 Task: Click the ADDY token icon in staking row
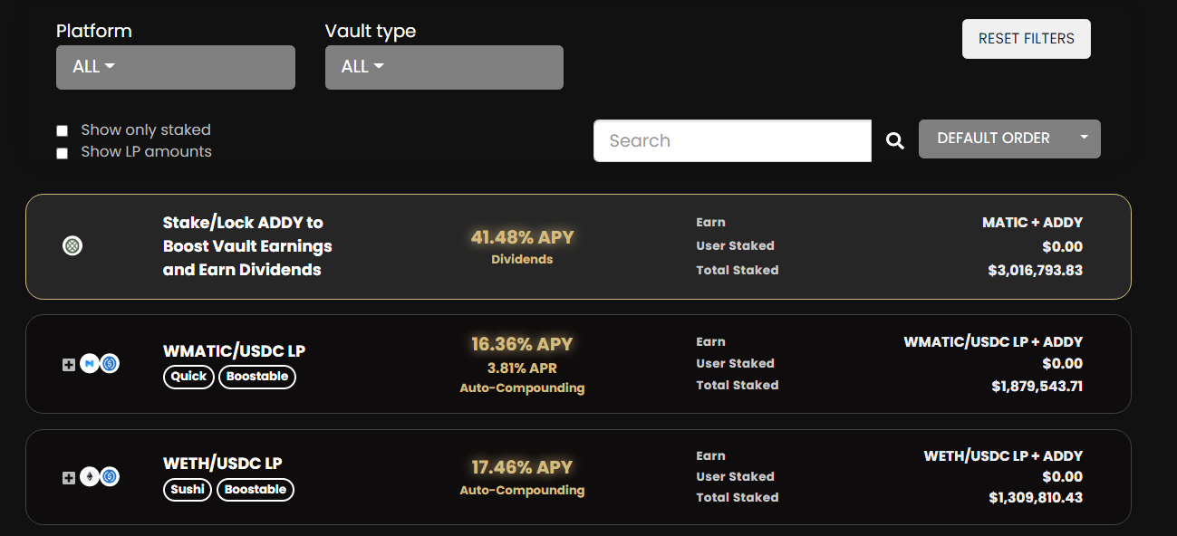pos(72,245)
